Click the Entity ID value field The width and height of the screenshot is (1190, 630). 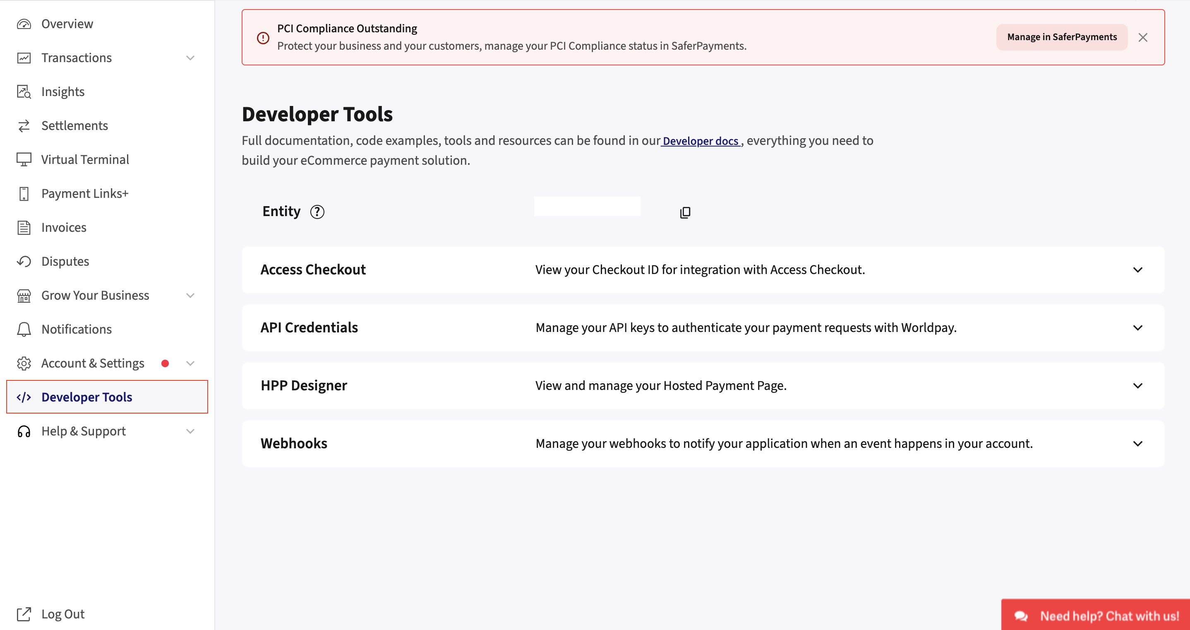587,207
